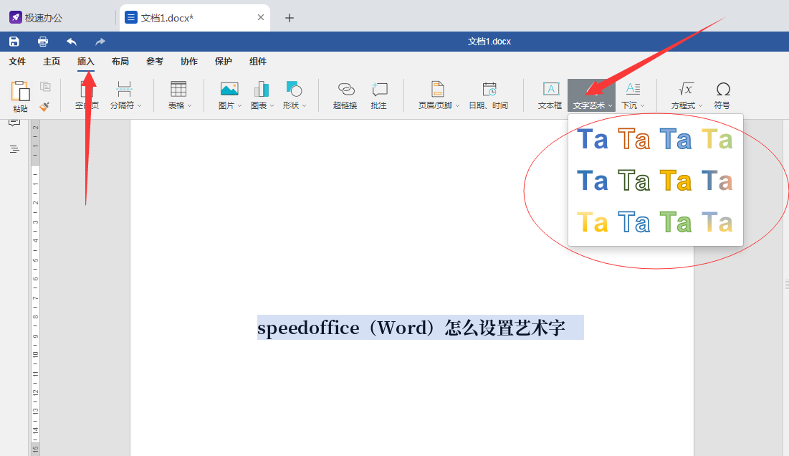The width and height of the screenshot is (789, 456).
Task: Click the print icon
Action: 43,42
